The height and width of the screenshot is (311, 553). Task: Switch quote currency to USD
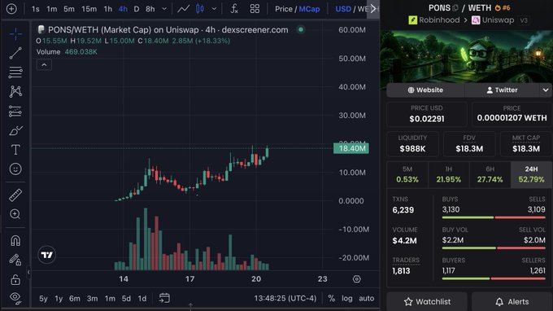pos(343,9)
